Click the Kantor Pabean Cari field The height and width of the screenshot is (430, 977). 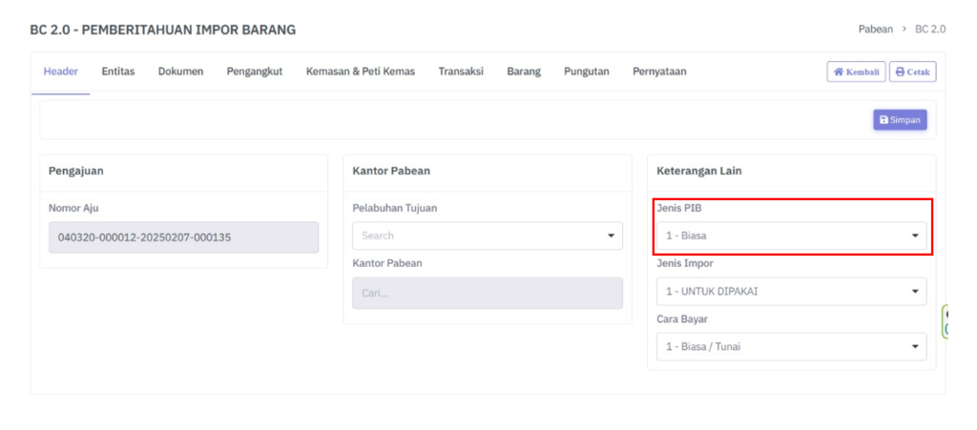pyautogui.click(x=487, y=293)
